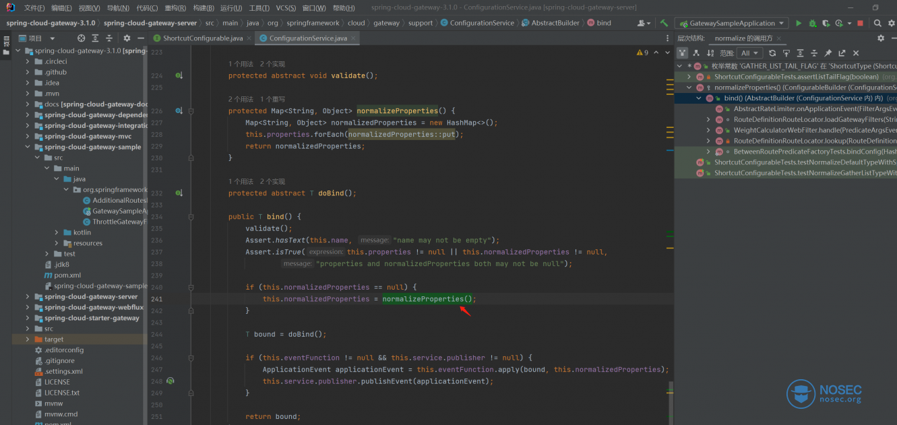Open the 代码(C) menu
897x425 pixels.
click(147, 8)
